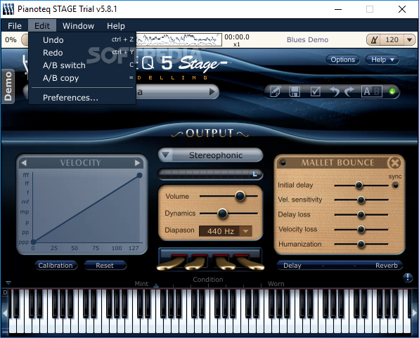Click the small blue triangle above keyboard left
This screenshot has height=338, width=419.
point(8,282)
